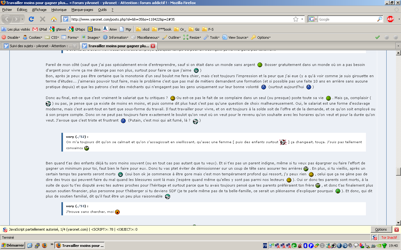Switch to Suivi des sujets tab
Image resolution: width=401 pixels, height=250 pixels.
point(38,46)
